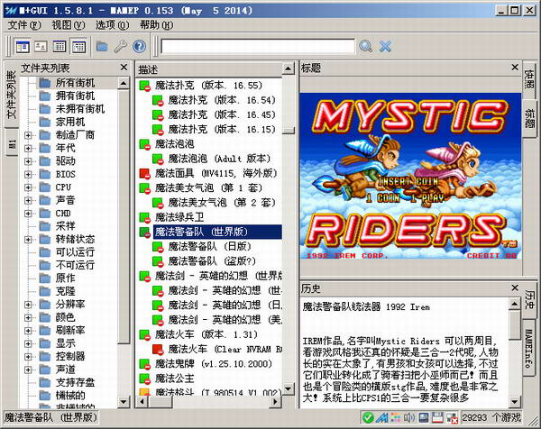541x429 pixels.
Task: Open the 文件(F) menu
Action: point(24,25)
